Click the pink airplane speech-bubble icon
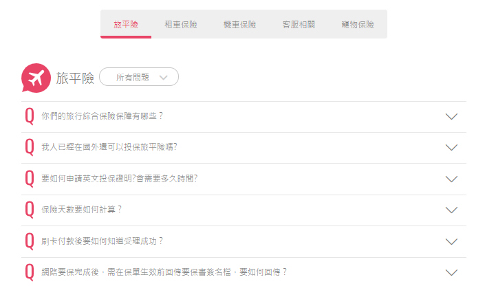Screen dimensions: 496x286 tap(36, 78)
